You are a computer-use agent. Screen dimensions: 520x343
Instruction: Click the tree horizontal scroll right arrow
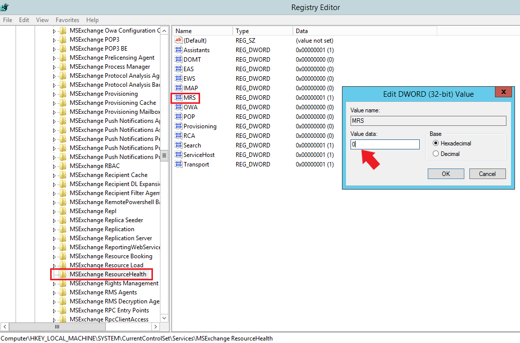(x=156, y=327)
